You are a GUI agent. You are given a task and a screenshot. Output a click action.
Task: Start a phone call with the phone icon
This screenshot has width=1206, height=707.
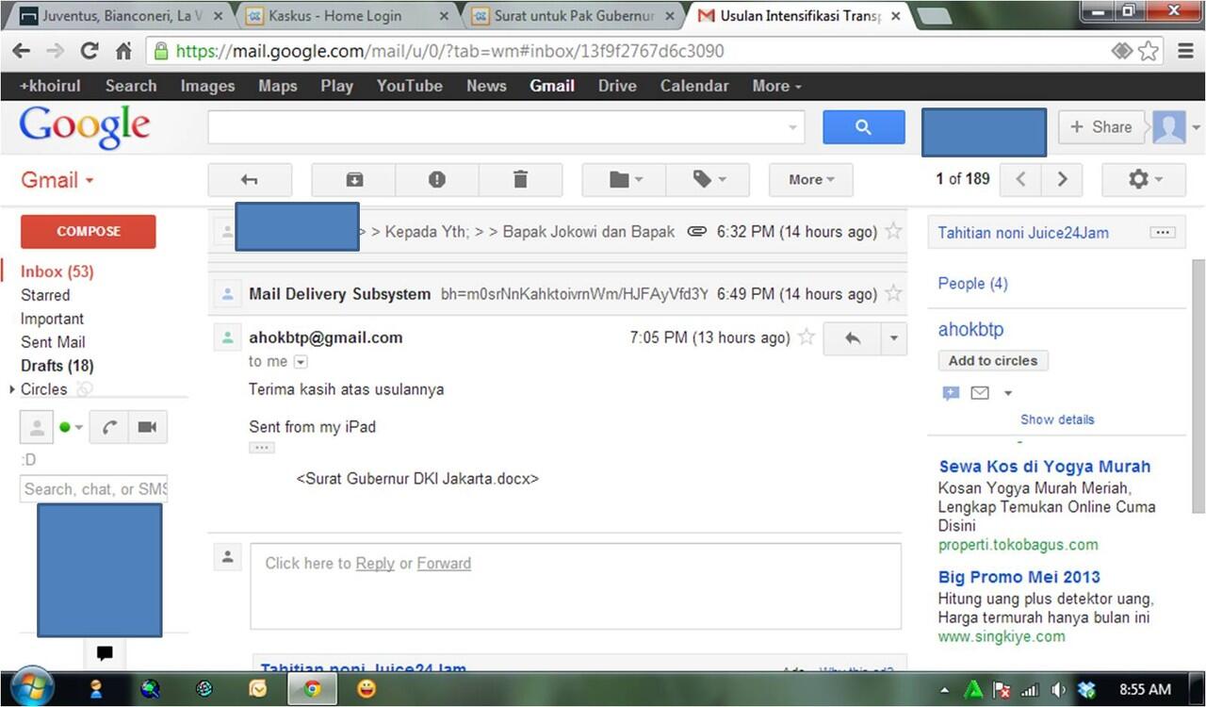coord(109,427)
